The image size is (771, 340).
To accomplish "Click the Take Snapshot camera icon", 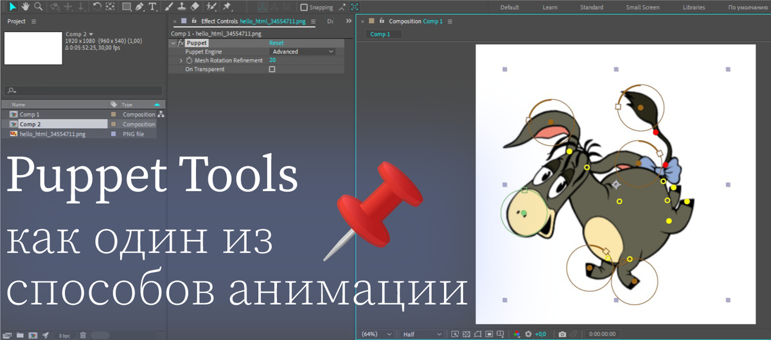I will [x=562, y=334].
